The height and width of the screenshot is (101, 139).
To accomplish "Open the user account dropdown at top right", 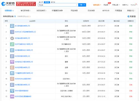I will pos(134,5).
